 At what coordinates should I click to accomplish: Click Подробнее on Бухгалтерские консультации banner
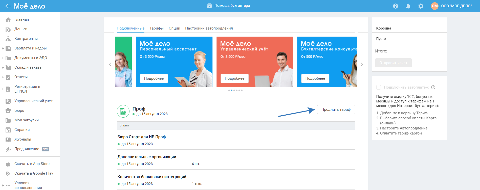pyautogui.click(x=315, y=78)
